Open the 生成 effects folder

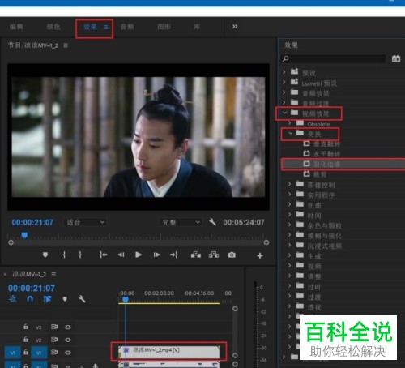coord(314,256)
